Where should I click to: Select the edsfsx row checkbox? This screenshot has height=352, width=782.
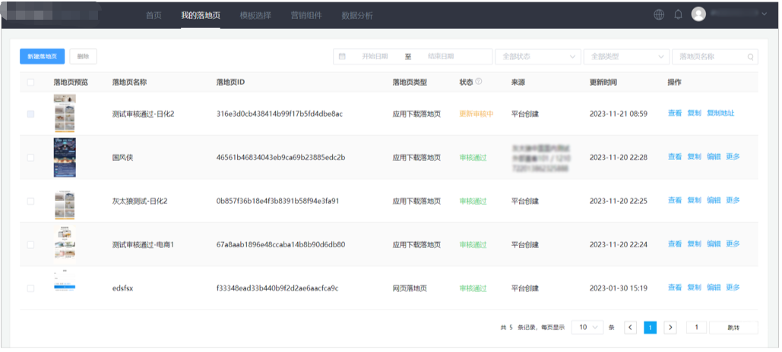(30, 288)
